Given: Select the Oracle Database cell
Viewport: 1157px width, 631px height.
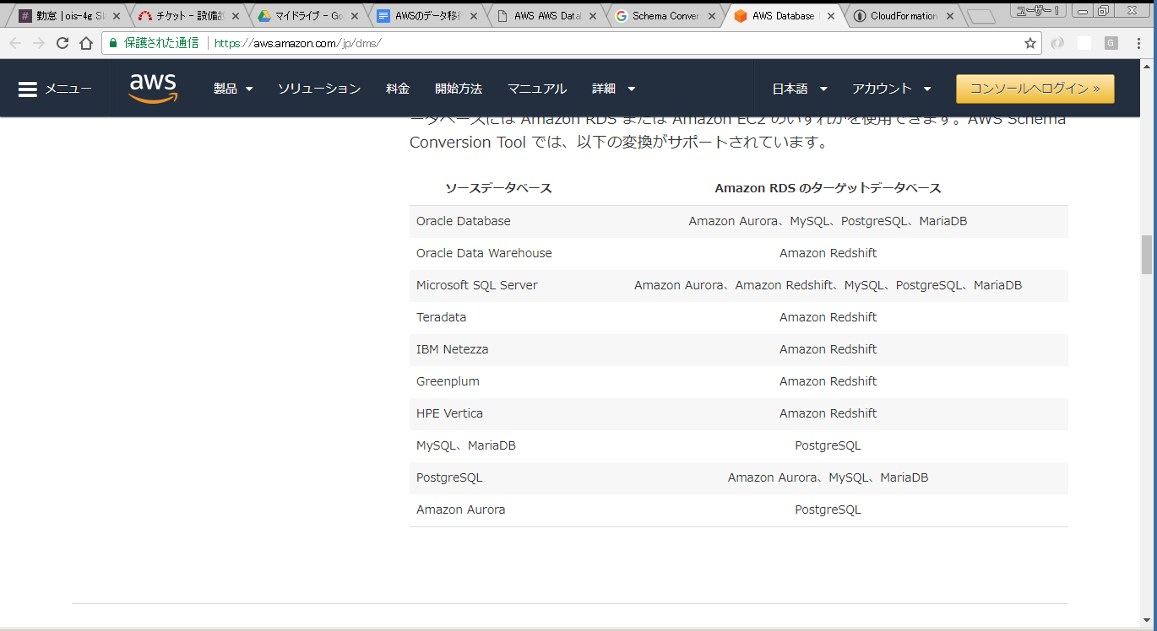Looking at the screenshot, I should pos(463,221).
